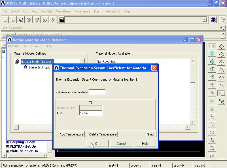Viewport: 227px width, 168px height.
Task: Select the Left View cube icon
Action: click(x=212, y=101)
